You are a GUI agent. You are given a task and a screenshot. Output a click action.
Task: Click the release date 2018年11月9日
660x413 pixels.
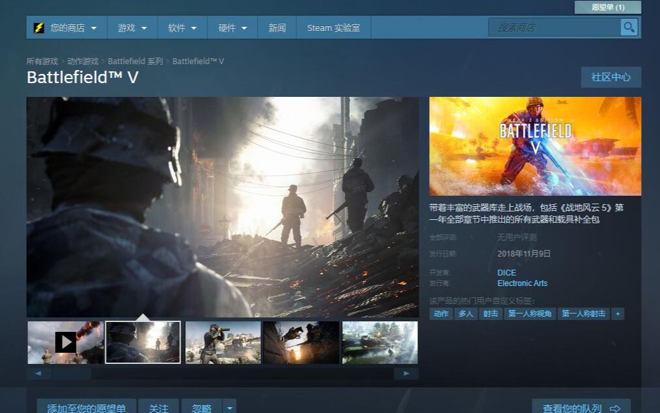click(524, 253)
